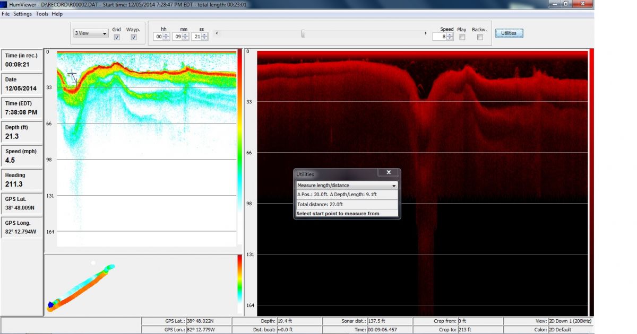Open the File menu
This screenshot has width=637, height=334.
tap(5, 14)
